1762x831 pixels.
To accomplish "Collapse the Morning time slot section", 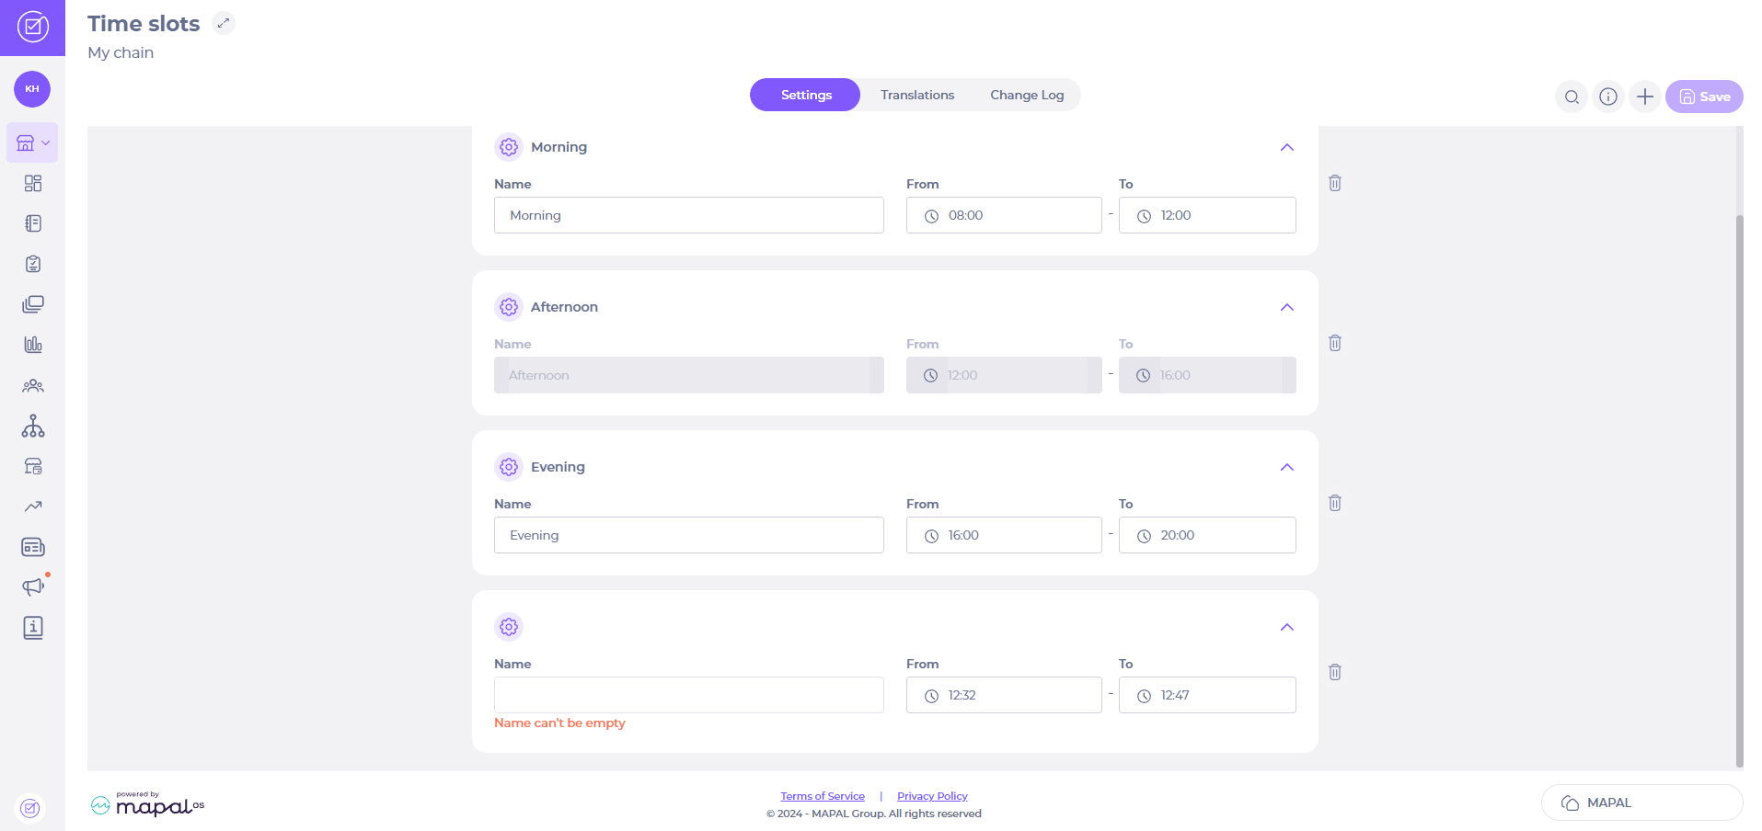I will click(1286, 147).
